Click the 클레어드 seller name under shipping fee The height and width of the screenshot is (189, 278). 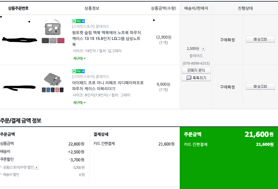(x=196, y=56)
